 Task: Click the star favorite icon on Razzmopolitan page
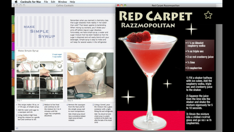[208, 15]
